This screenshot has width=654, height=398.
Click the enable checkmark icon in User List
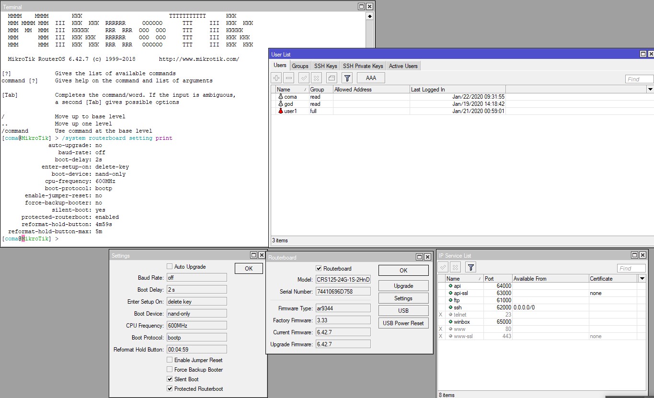[304, 78]
